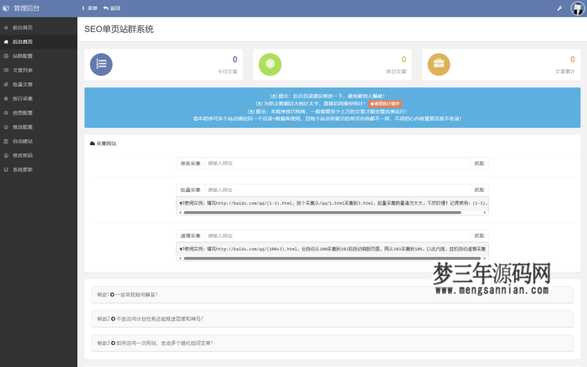Screen dimensions: 587x367
Task: Click 抓取 next to 单条采集
Action: click(x=479, y=163)
